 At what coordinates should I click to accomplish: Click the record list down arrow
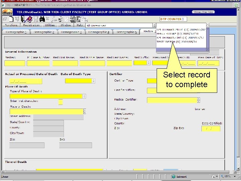point(208,49)
